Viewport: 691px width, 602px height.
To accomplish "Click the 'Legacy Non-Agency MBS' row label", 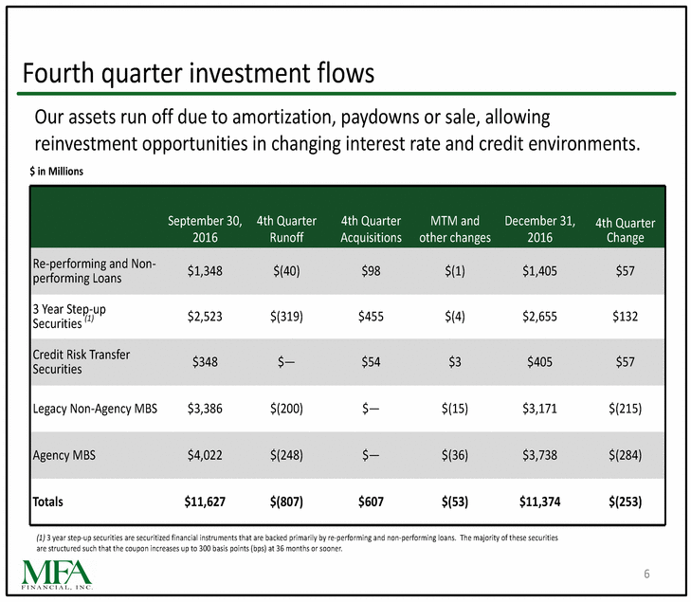I will click(x=95, y=409).
